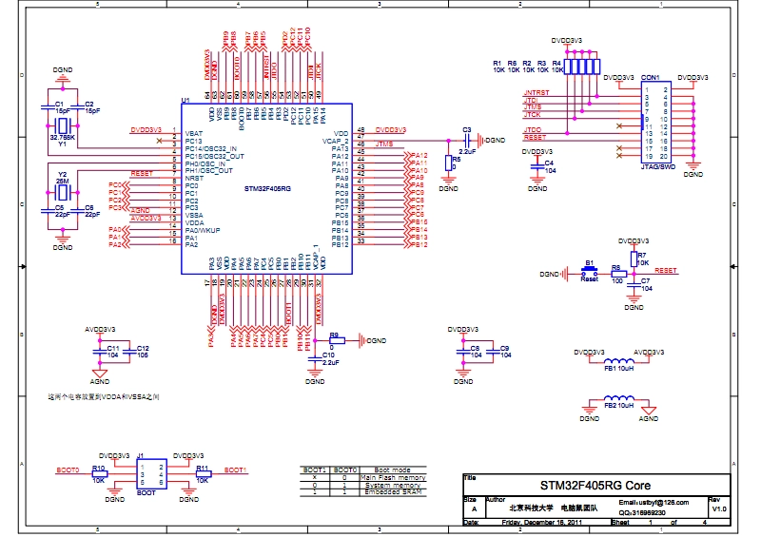Viewport: 761px width, 537px height.
Task: Select the JTDO net label near CON1
Action: click(533, 129)
